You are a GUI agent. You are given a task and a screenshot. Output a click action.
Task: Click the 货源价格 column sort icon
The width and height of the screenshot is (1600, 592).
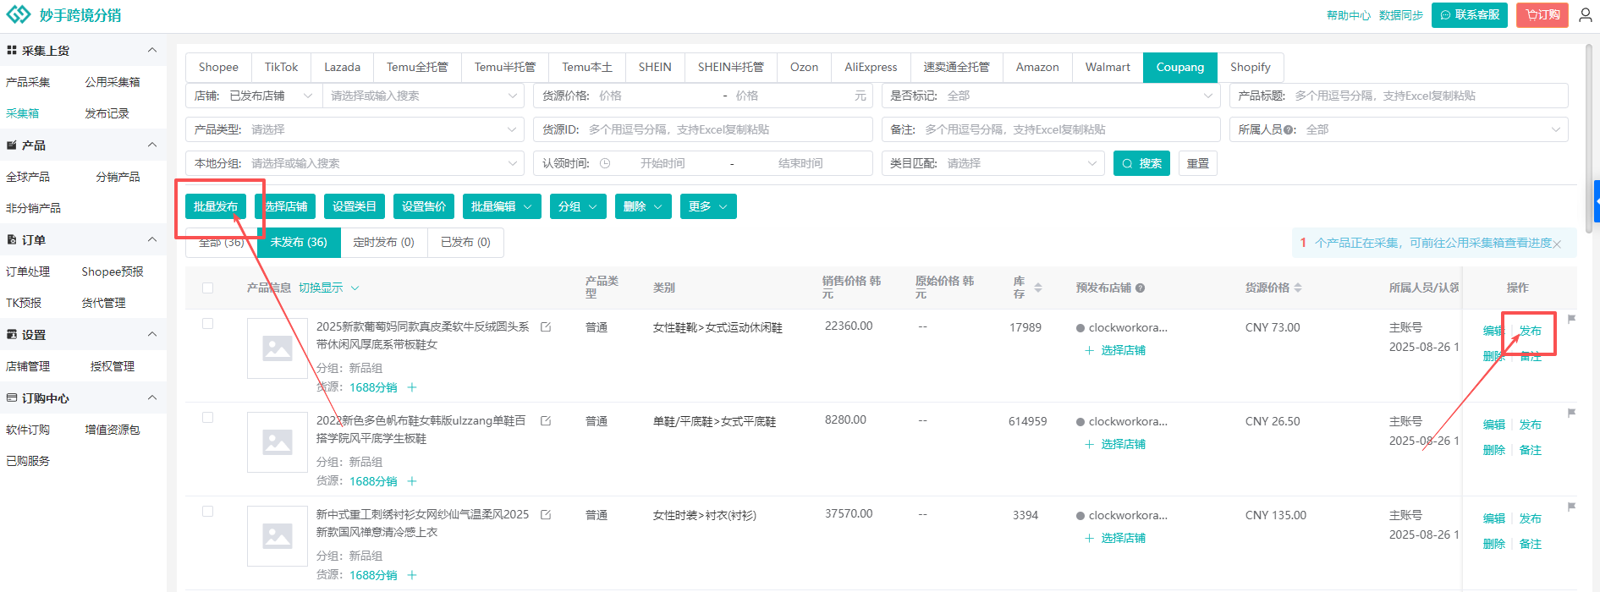(1298, 288)
